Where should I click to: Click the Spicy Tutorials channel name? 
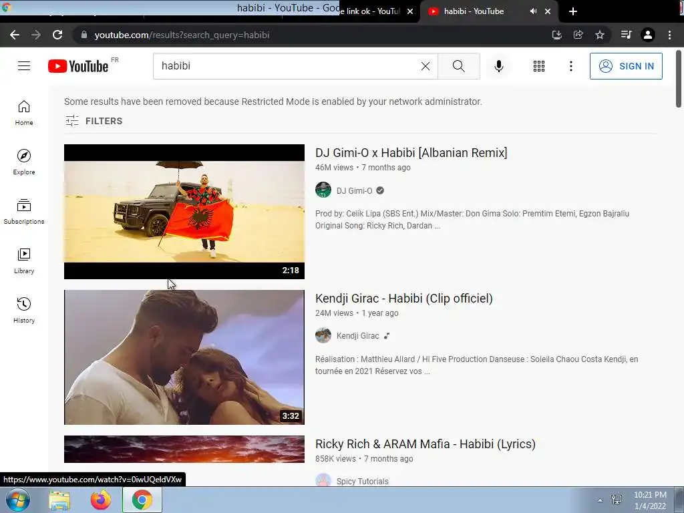(362, 481)
